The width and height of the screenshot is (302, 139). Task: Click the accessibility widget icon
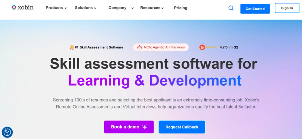(x=7, y=132)
